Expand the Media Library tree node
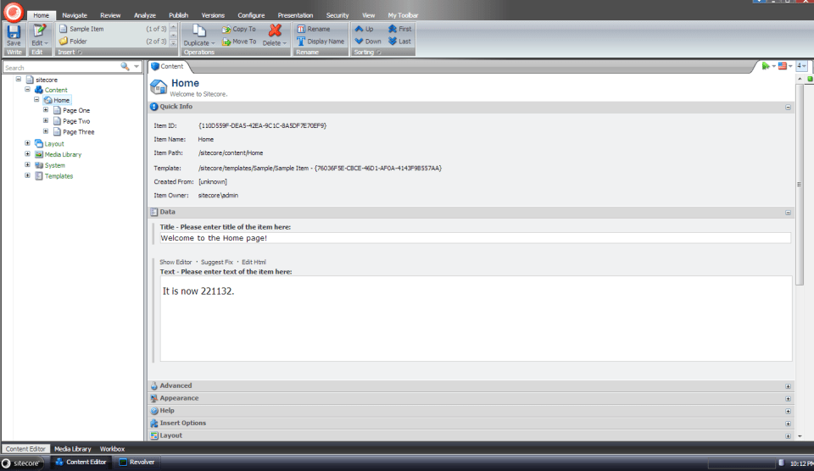The image size is (814, 471). (27, 154)
